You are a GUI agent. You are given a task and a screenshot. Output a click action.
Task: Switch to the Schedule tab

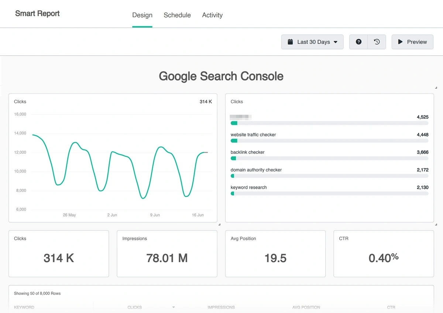pos(177,15)
